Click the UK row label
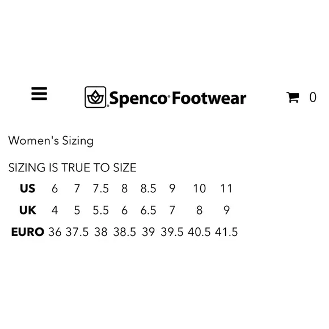Screen dimensions: 329x329 28,210
